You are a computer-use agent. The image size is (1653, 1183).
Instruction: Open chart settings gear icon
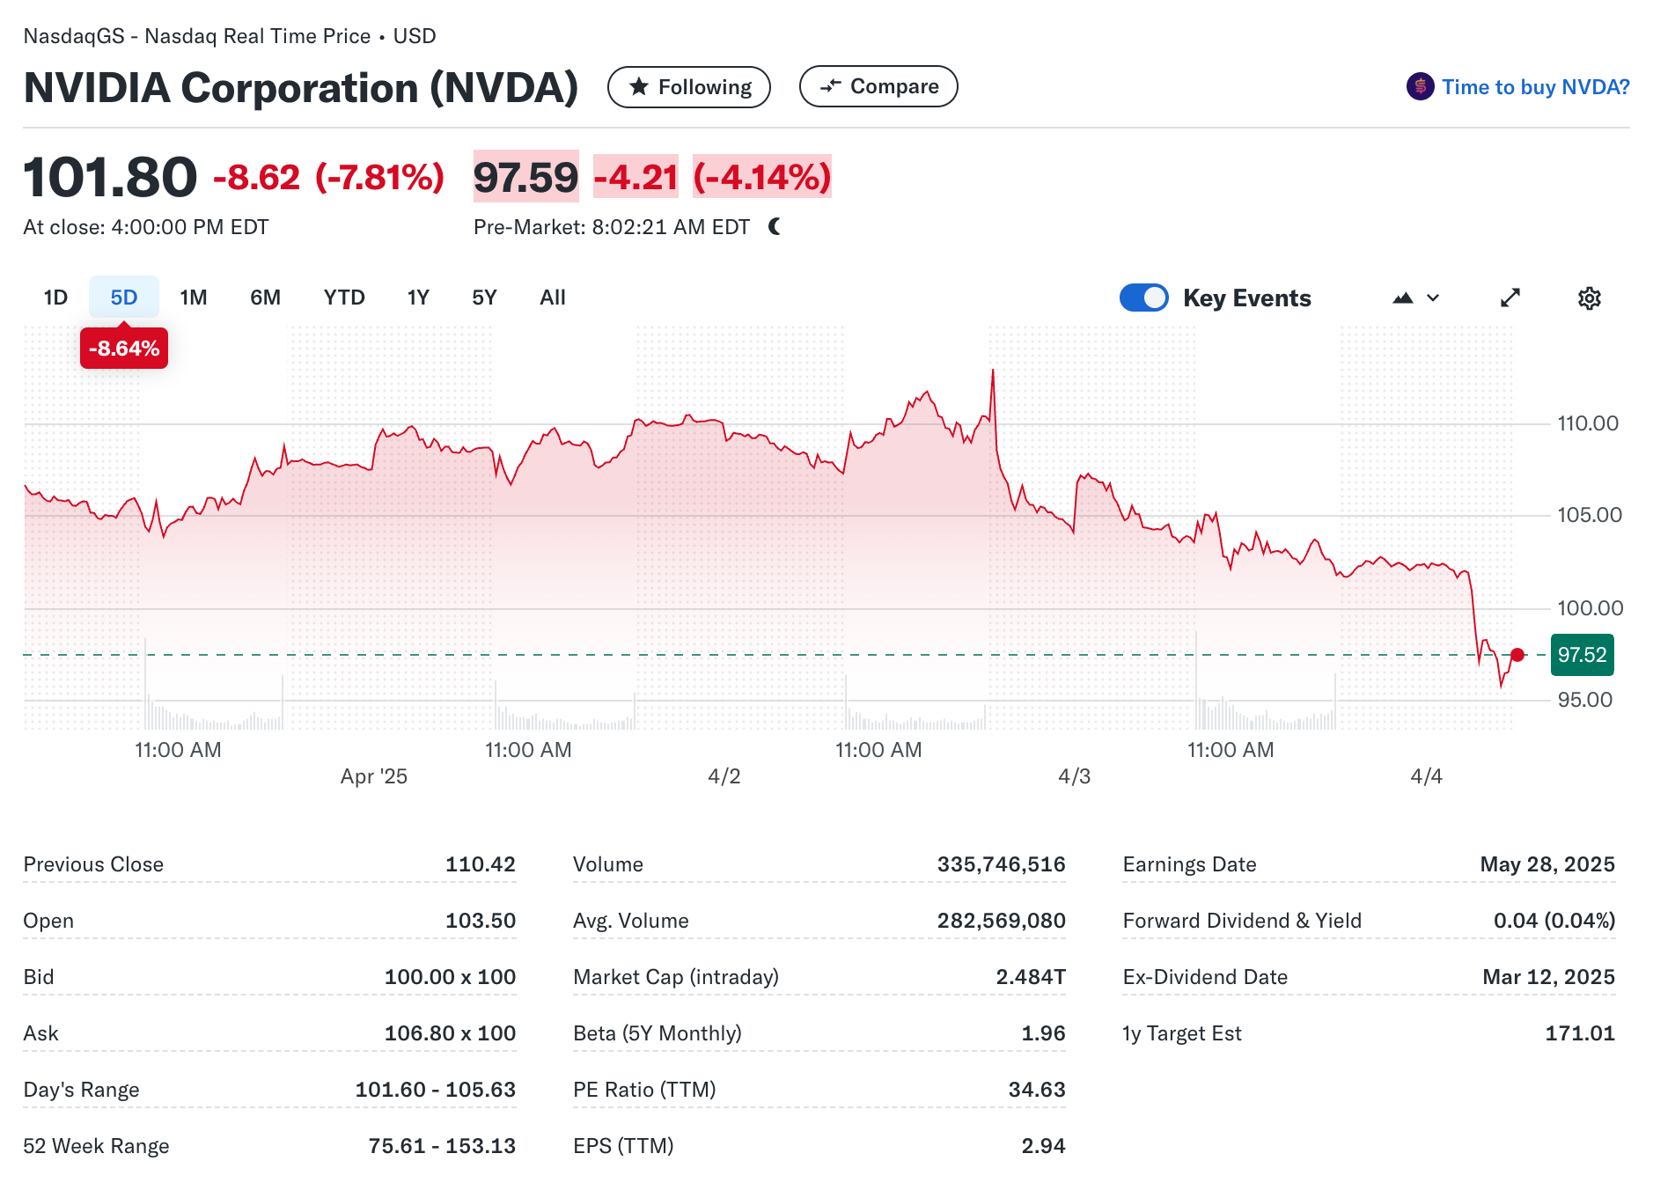pyautogui.click(x=1589, y=298)
